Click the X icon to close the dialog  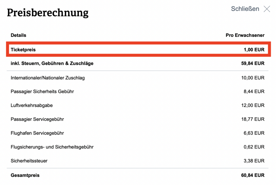267,9
